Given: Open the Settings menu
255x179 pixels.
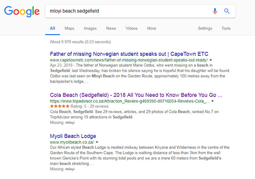Looking at the screenshot, I should tap(205, 28).
